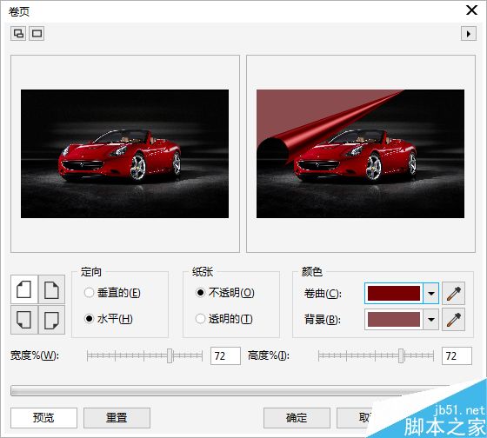Select bottom-left corner page curl

pos(24,320)
